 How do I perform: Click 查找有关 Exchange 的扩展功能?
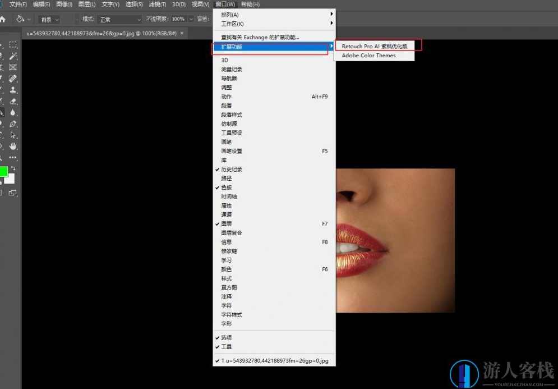point(257,37)
